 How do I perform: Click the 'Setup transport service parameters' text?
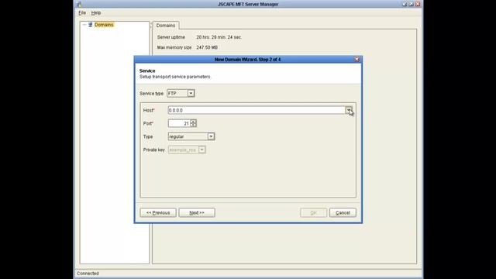tap(174, 77)
